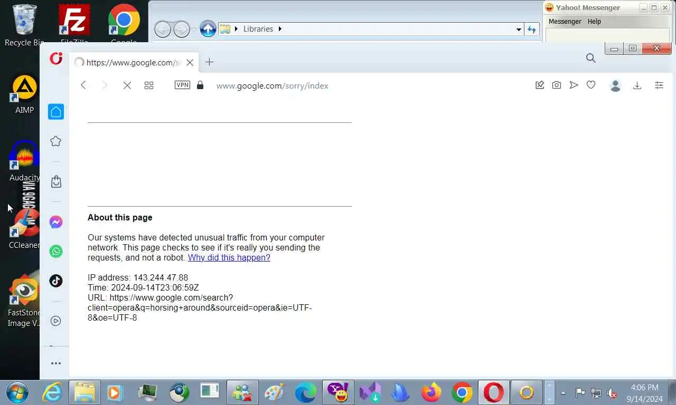
Task: Open the Home item in the Opera sidebar
Action: coord(56,112)
